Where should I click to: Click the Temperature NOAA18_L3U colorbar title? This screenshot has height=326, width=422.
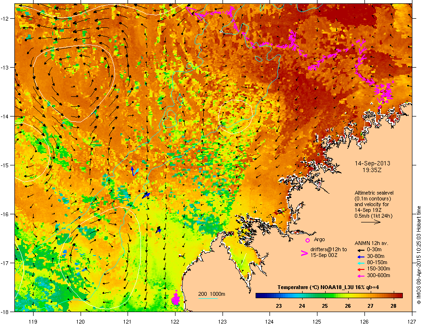pos(328,287)
